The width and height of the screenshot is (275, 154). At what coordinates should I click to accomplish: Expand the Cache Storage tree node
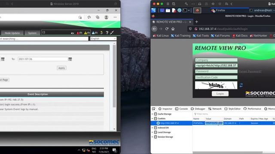point(152,114)
